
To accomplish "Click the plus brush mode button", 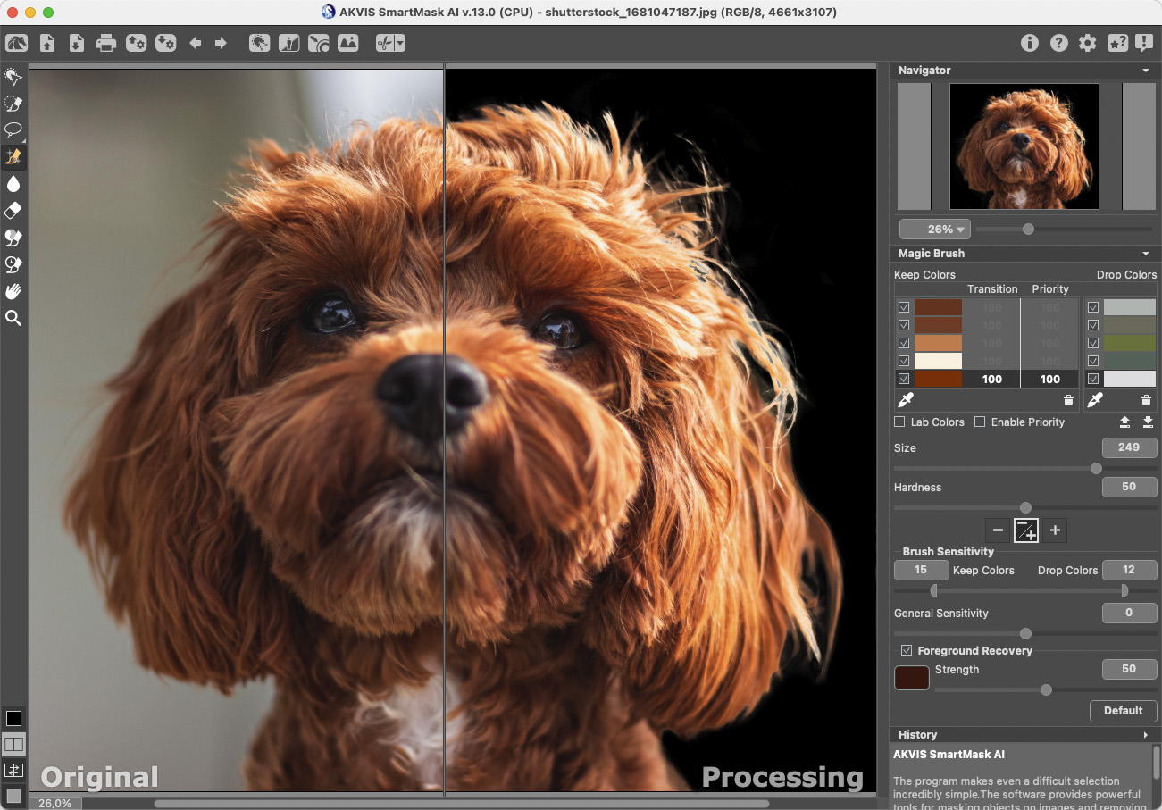I will coord(1055,530).
